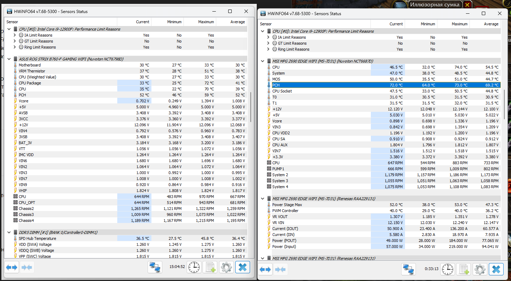Expand IA Limit Reasons in right window
This screenshot has width=511, height=281.
268,37
